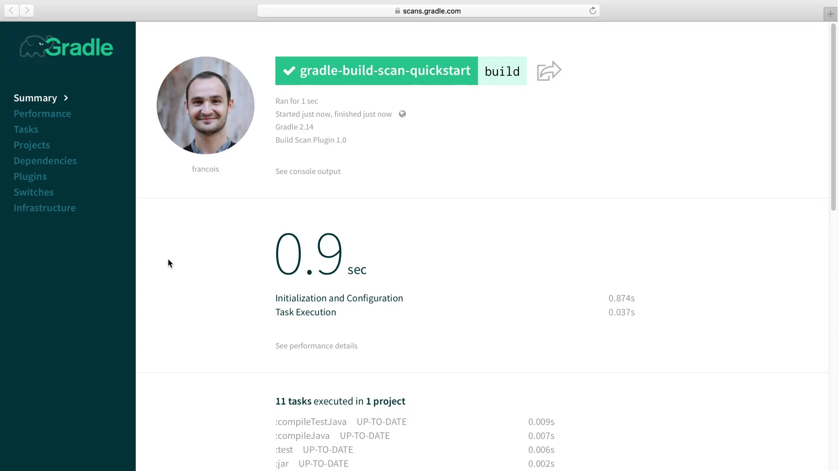Click the 11 tasks link
The image size is (838, 471).
point(293,401)
